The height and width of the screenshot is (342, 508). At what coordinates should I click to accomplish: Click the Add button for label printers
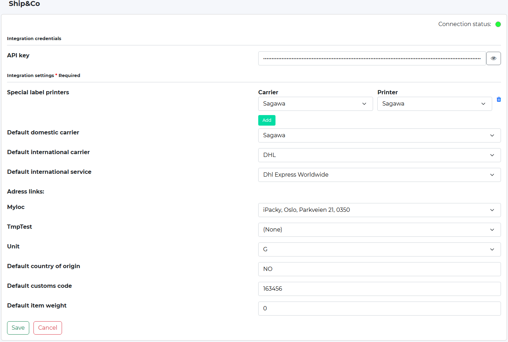pyautogui.click(x=267, y=120)
